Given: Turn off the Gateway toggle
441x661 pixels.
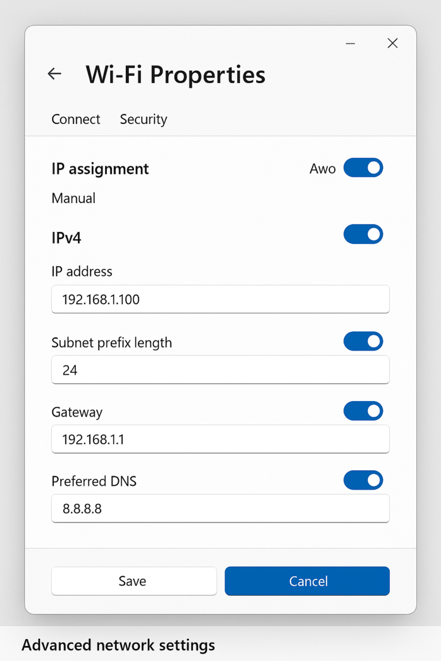Looking at the screenshot, I should [363, 411].
